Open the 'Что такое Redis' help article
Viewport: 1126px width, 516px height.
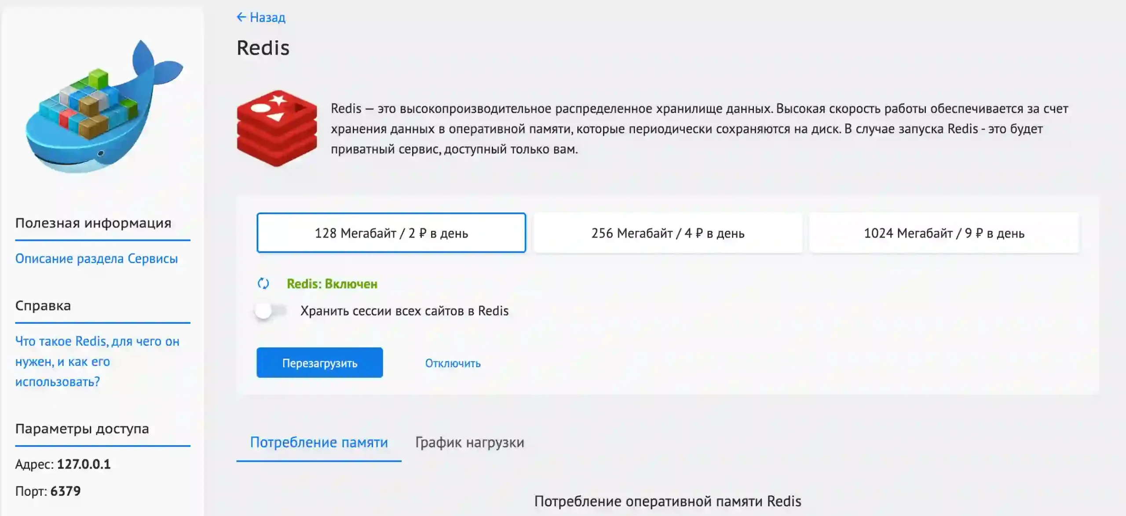[97, 361]
